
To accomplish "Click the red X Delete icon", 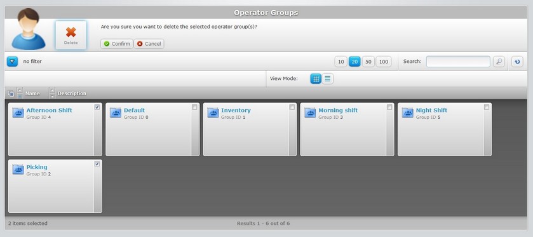I will [71, 32].
